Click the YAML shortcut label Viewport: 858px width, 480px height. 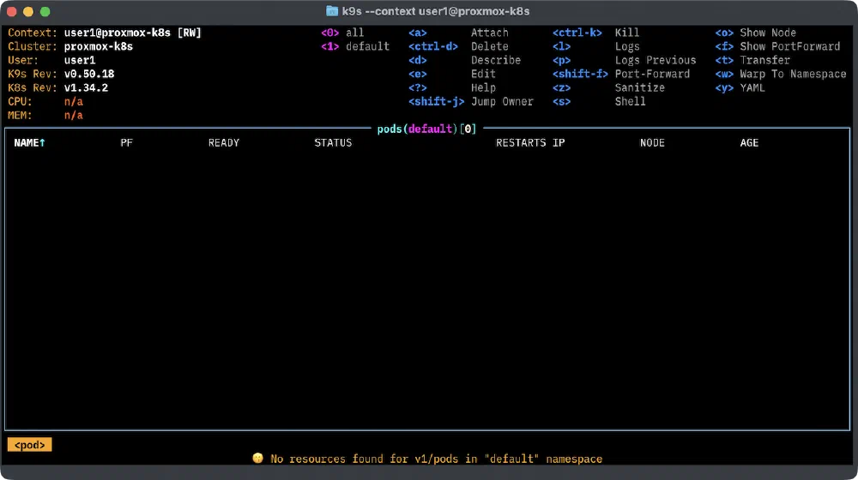tap(752, 87)
